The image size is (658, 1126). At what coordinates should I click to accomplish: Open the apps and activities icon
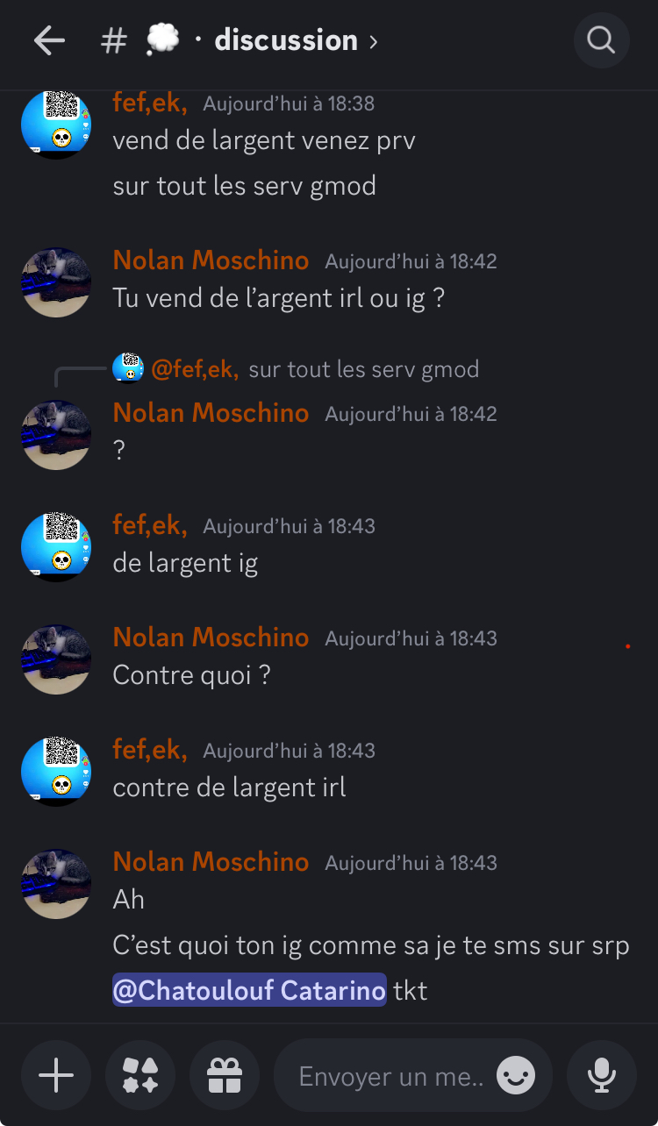(x=140, y=1075)
